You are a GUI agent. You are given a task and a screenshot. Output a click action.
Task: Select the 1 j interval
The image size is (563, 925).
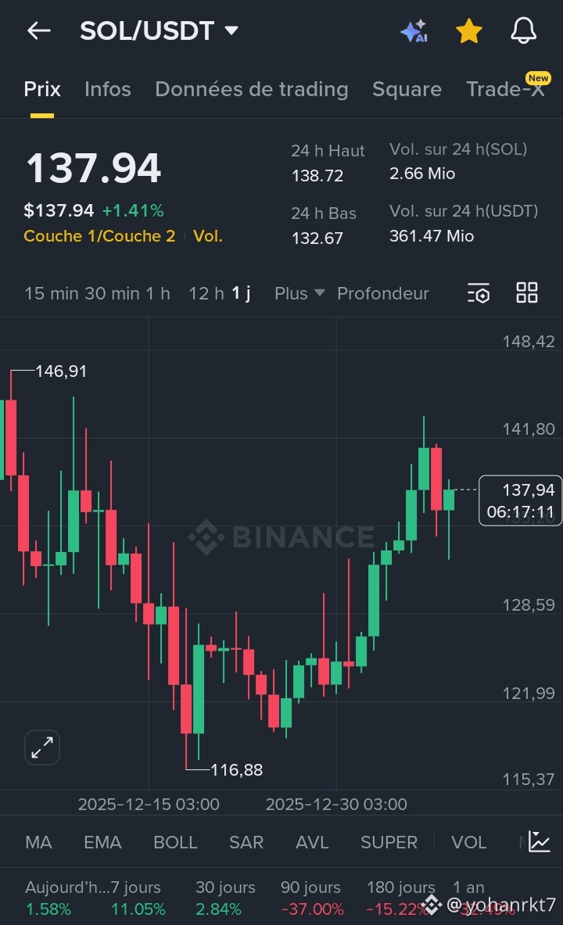pyautogui.click(x=242, y=293)
